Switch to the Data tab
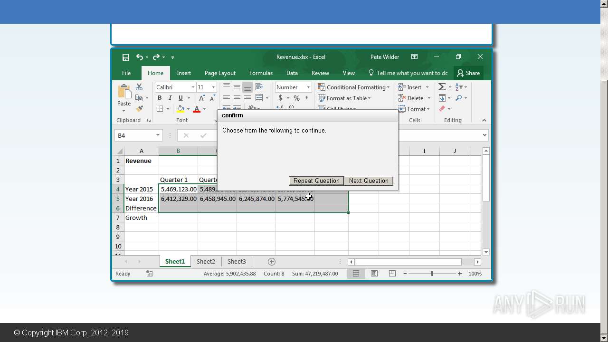608x342 pixels. point(292,73)
